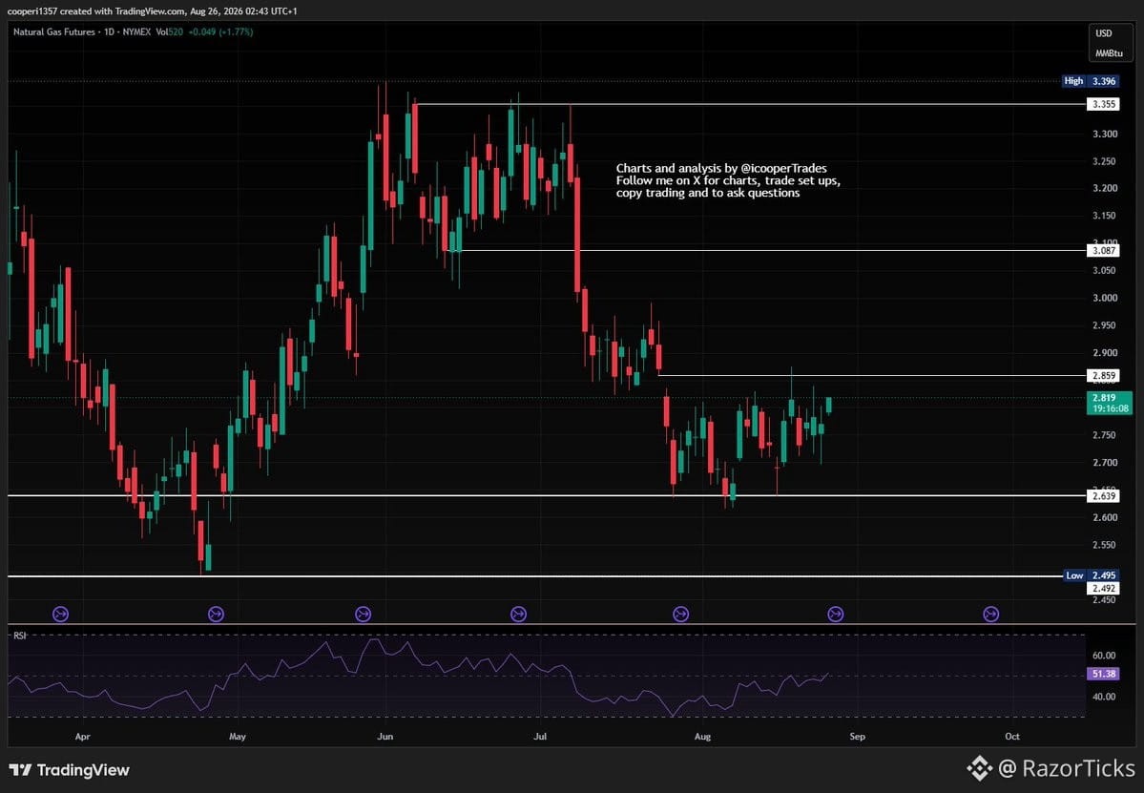The height and width of the screenshot is (793, 1144).
Task: Click the contract rollover marker just before Aug
Action: [680, 615]
